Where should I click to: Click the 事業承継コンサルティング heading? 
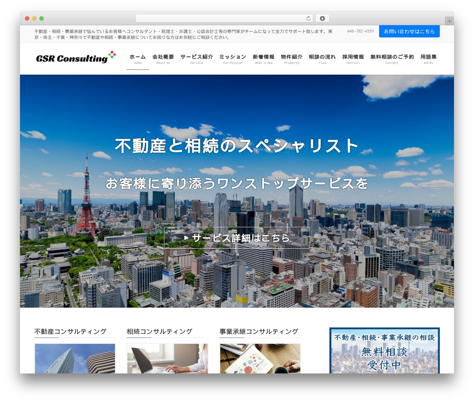tap(259, 332)
